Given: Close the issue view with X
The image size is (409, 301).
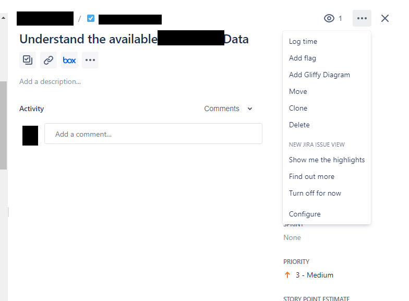Looking at the screenshot, I should 385,18.
